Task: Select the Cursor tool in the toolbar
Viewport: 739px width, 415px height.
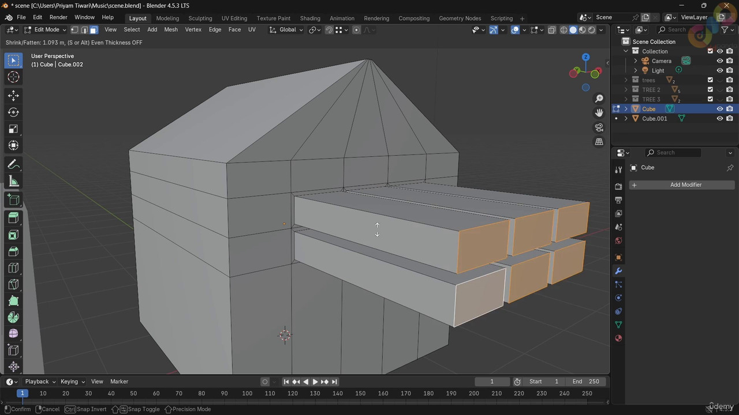Action: tap(13, 77)
